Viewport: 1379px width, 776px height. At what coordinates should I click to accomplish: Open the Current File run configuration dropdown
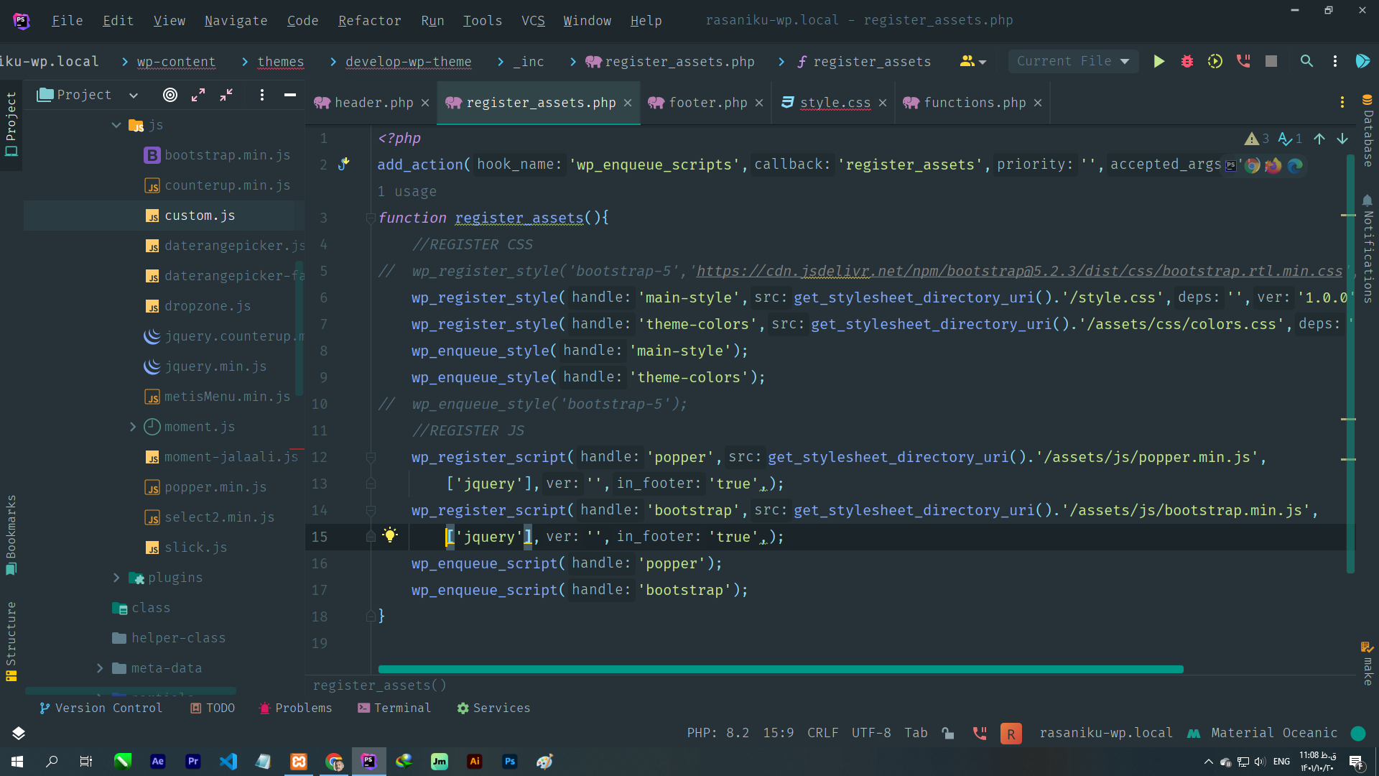pyautogui.click(x=1073, y=62)
